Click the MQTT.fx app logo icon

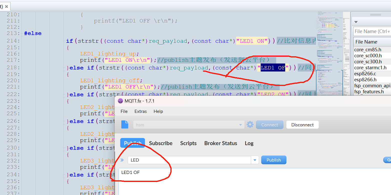click(120, 101)
